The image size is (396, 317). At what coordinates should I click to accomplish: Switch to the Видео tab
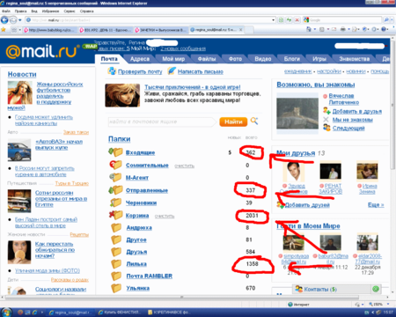(x=263, y=59)
